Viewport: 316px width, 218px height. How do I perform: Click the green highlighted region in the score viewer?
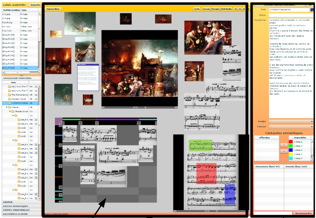(200, 145)
